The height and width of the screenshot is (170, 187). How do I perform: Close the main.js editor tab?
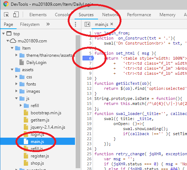pyautogui.click(x=112, y=24)
